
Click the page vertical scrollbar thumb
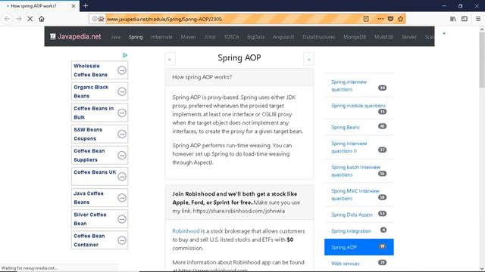coord(482,59)
